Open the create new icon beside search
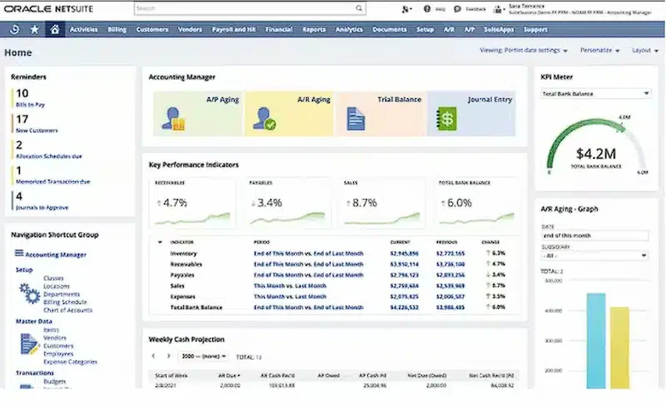 406,9
